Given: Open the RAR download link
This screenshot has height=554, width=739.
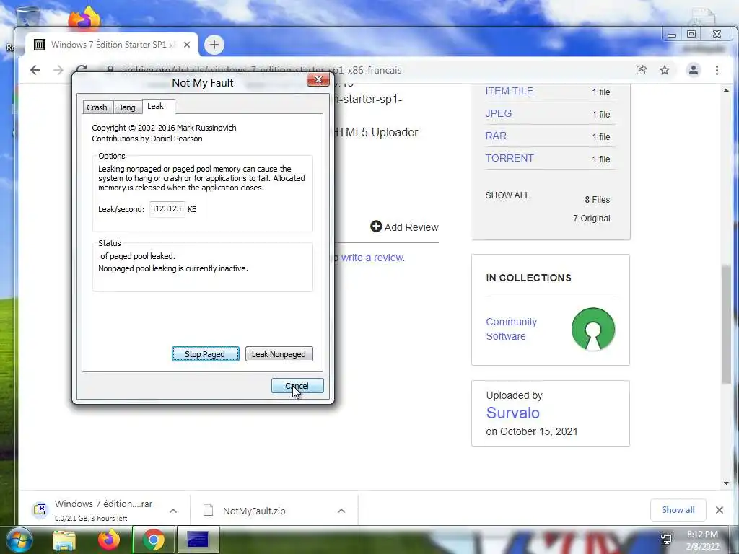Looking at the screenshot, I should tap(496, 136).
